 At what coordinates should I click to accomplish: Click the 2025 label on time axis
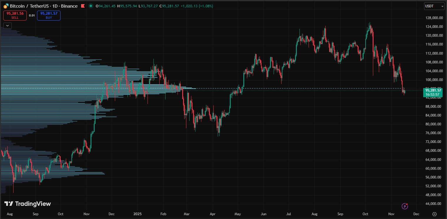[x=138, y=214]
